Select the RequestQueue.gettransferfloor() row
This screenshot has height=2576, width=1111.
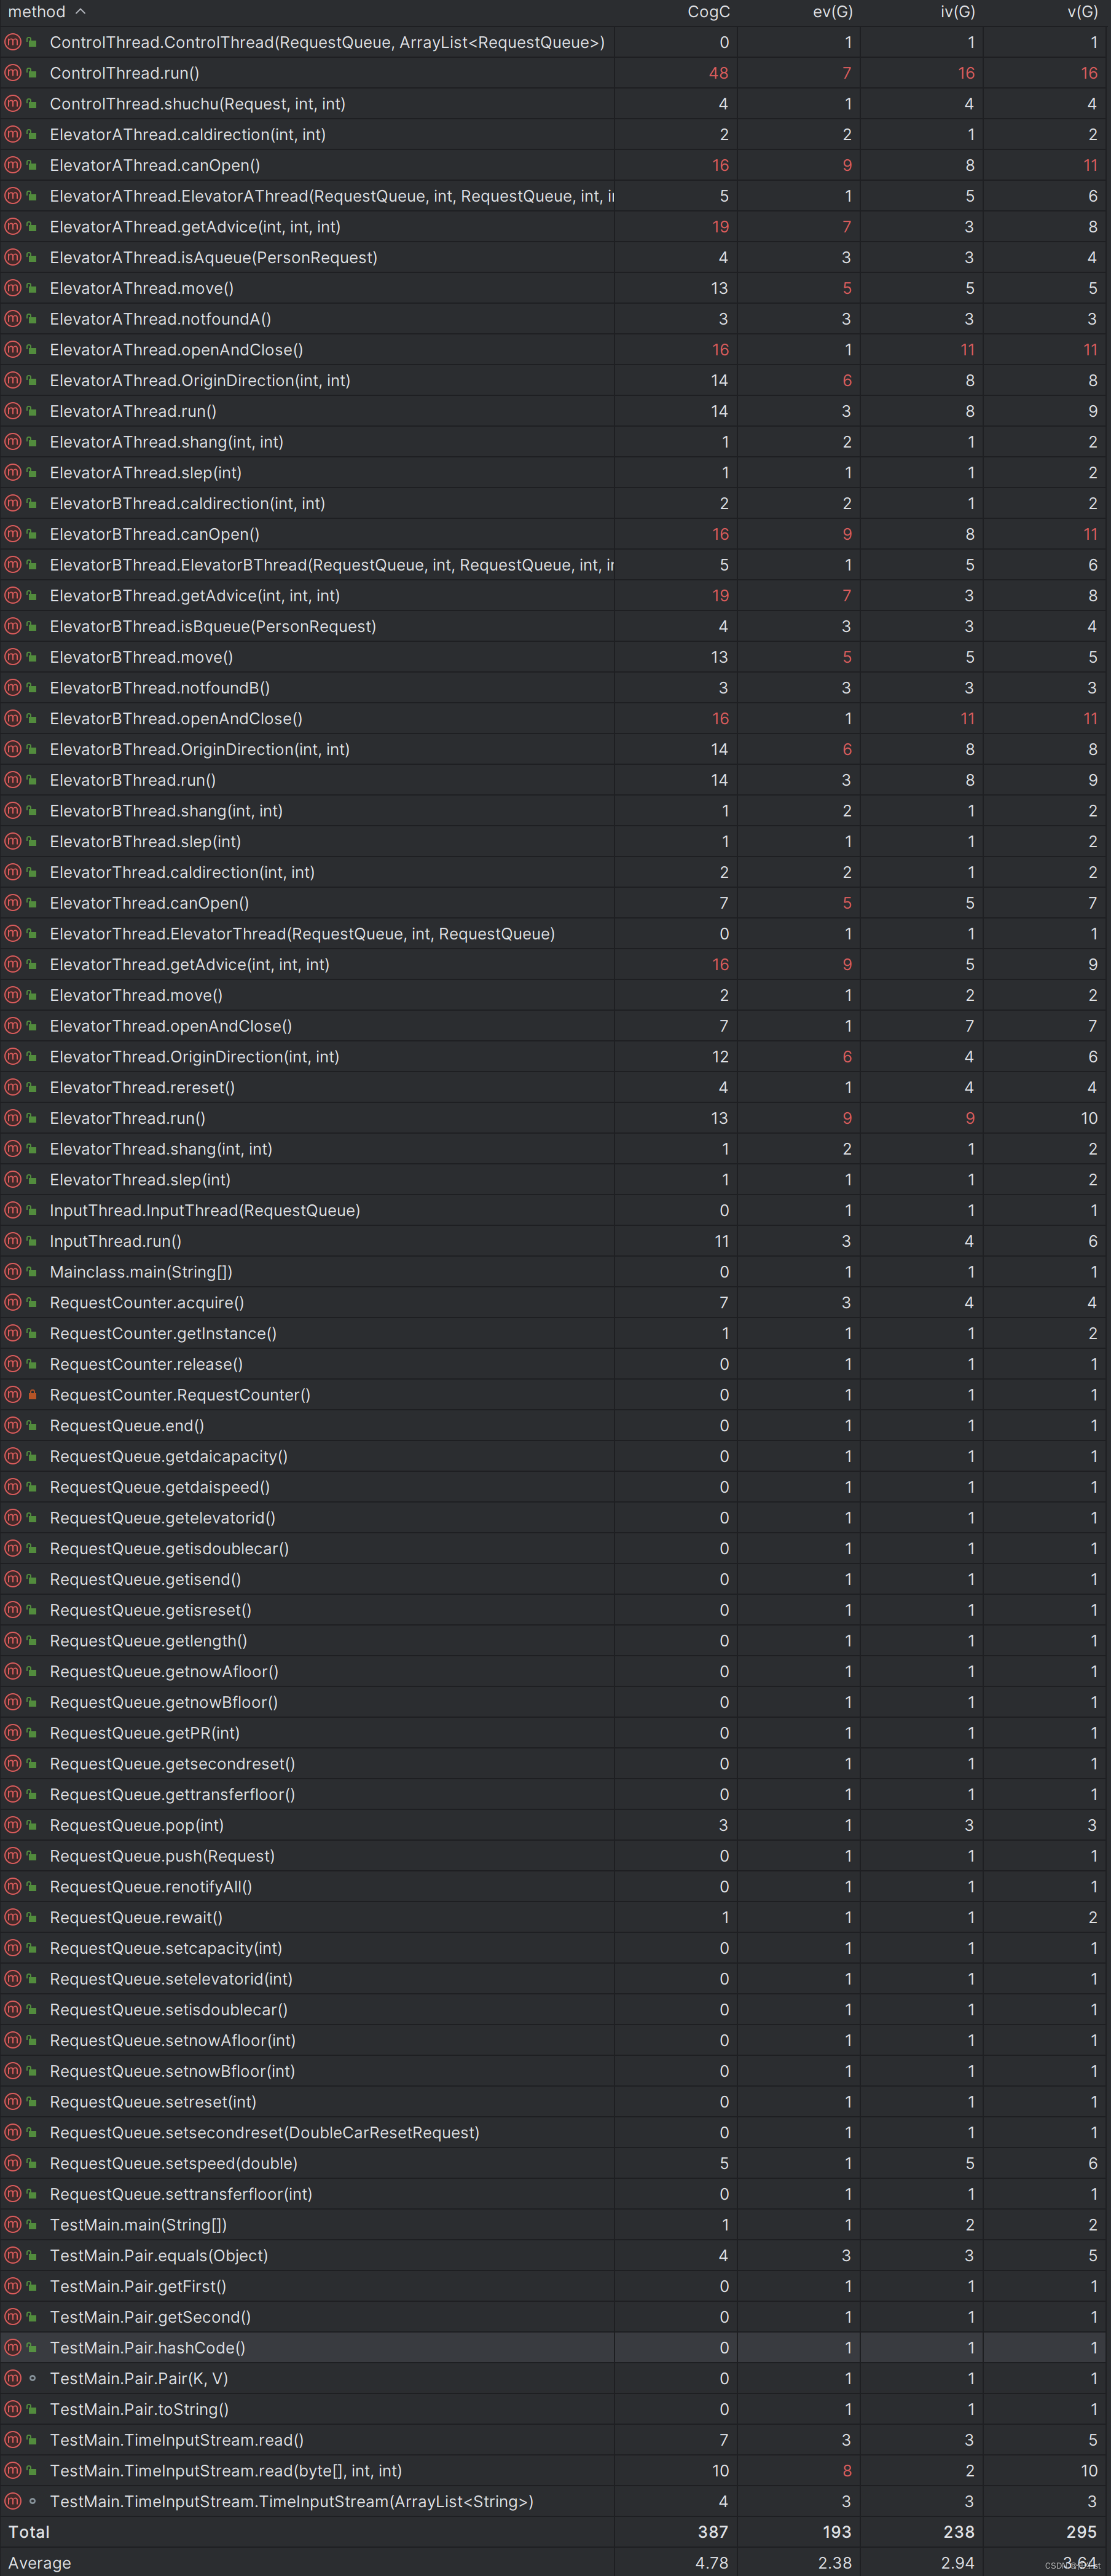(555, 1794)
